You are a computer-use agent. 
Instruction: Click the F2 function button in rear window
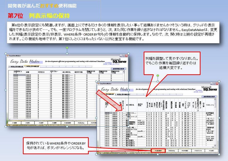tap(28, 123)
